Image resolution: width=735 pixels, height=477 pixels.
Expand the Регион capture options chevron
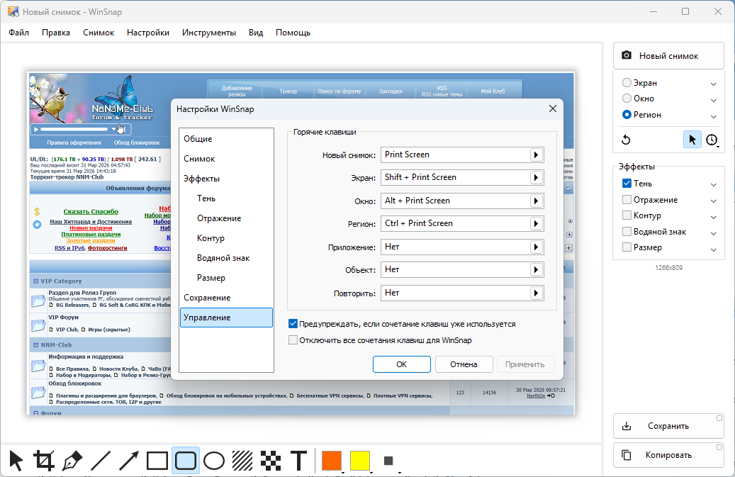(x=714, y=116)
